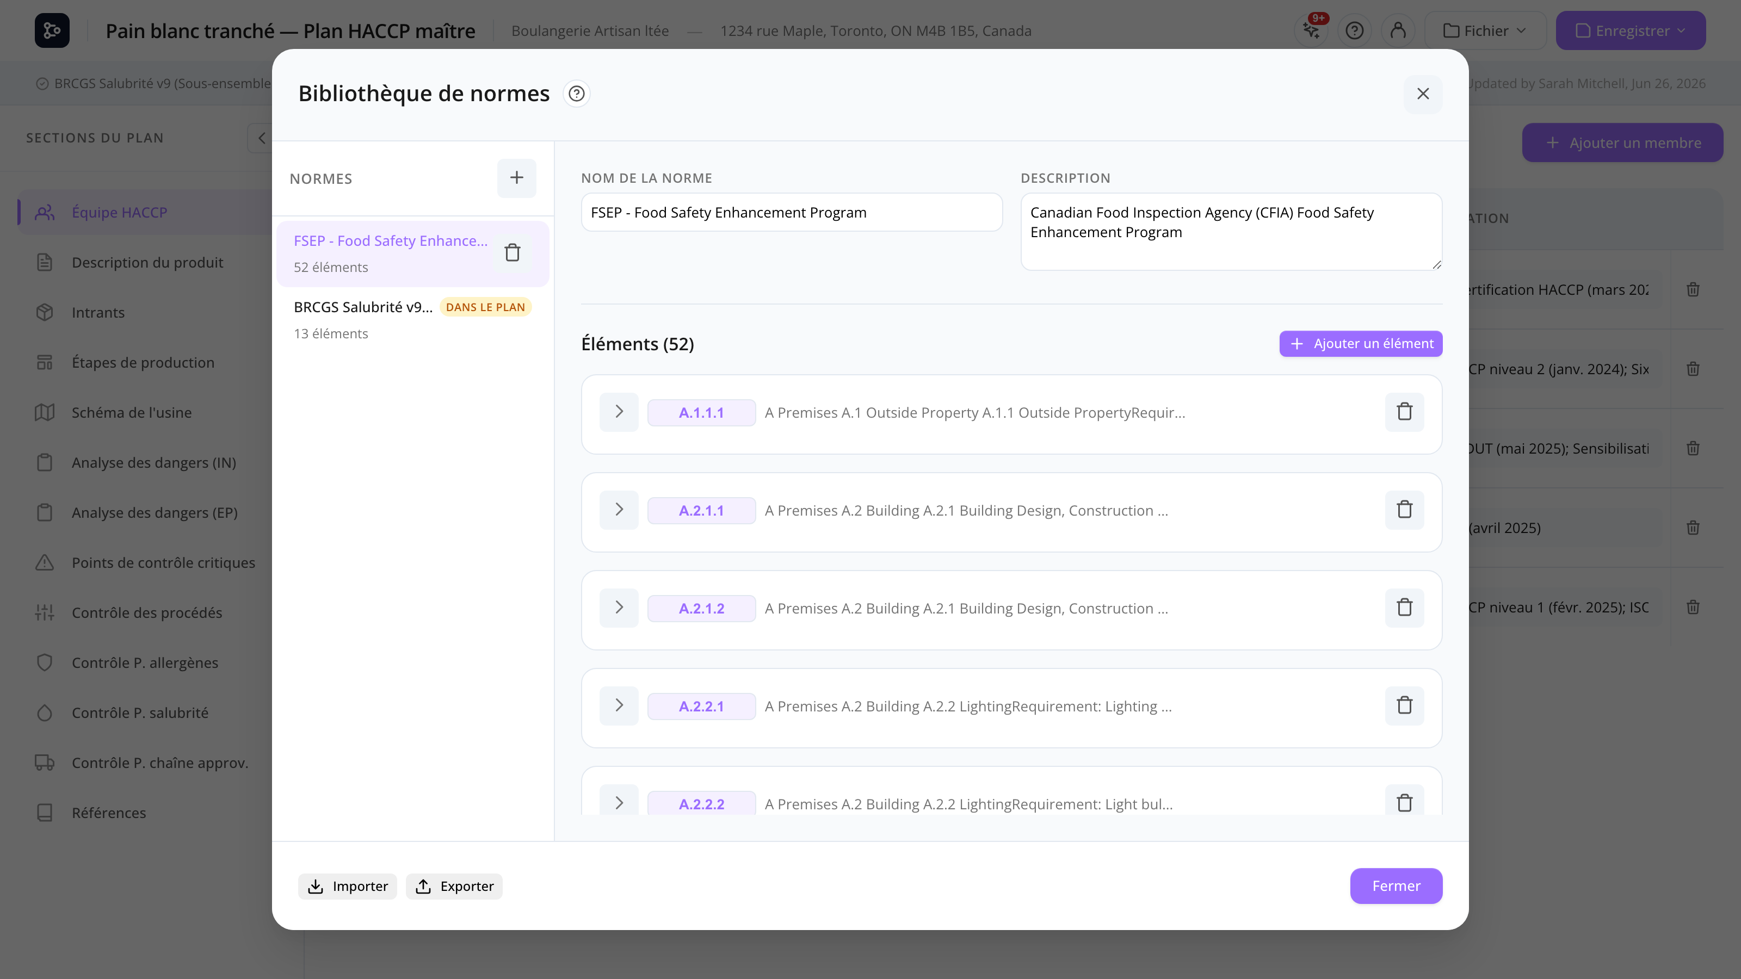Open the user account icon
Viewport: 1741px width, 979px height.
coord(1398,30)
